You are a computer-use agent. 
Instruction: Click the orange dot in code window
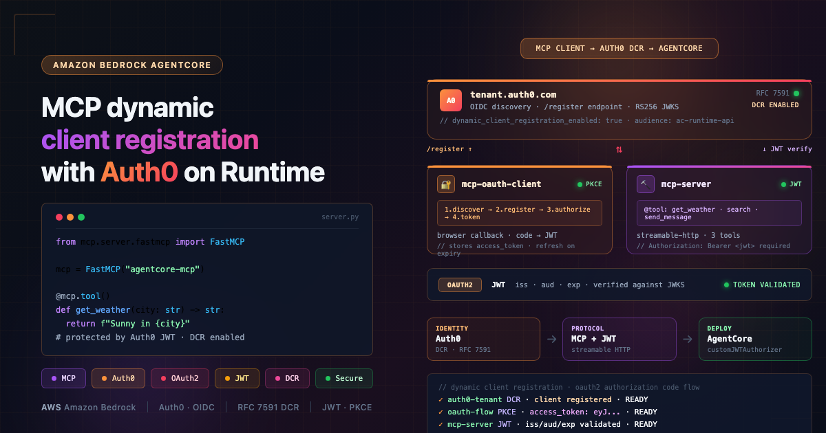[70, 217]
